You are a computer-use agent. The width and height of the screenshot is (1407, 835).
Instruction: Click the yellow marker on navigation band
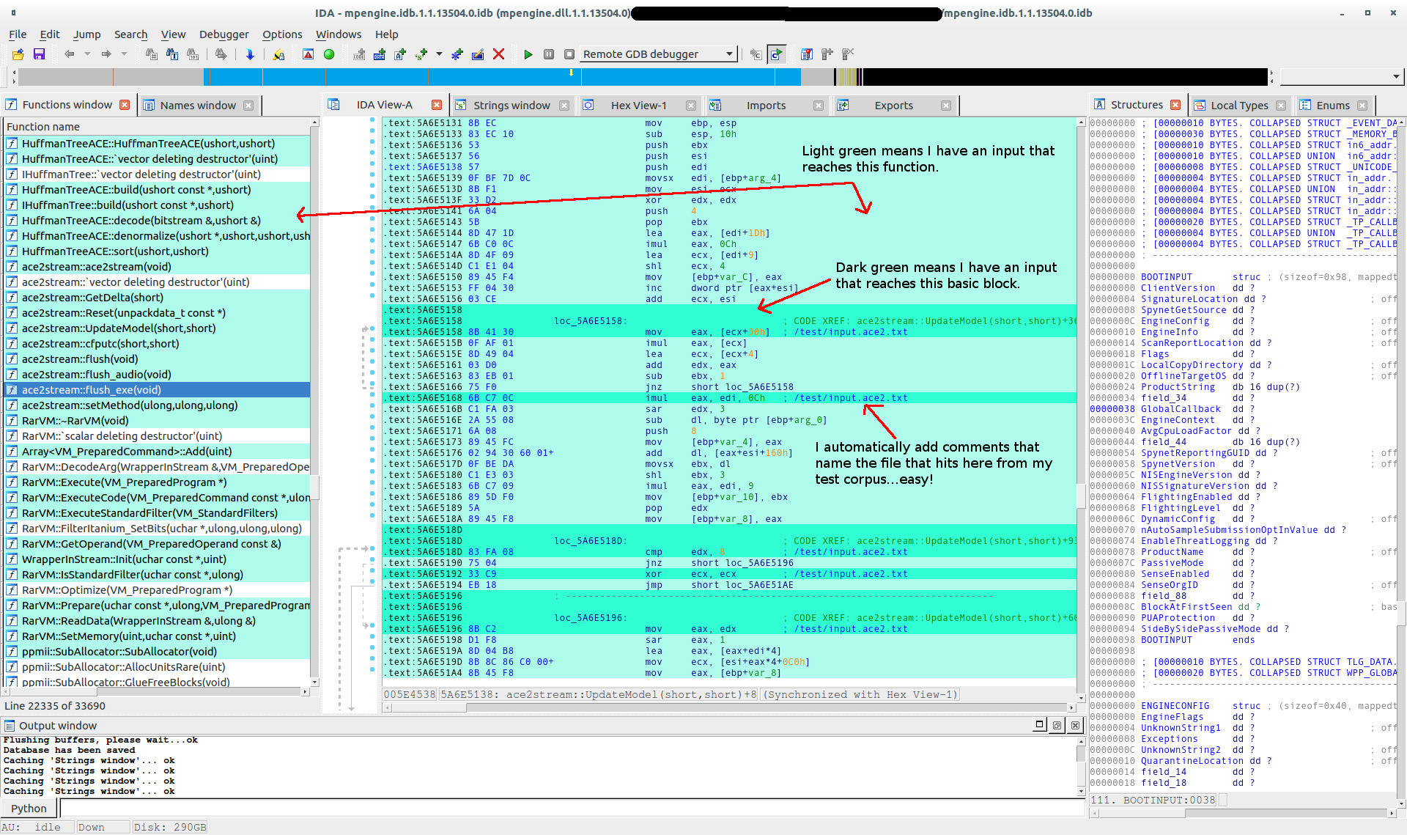point(572,73)
